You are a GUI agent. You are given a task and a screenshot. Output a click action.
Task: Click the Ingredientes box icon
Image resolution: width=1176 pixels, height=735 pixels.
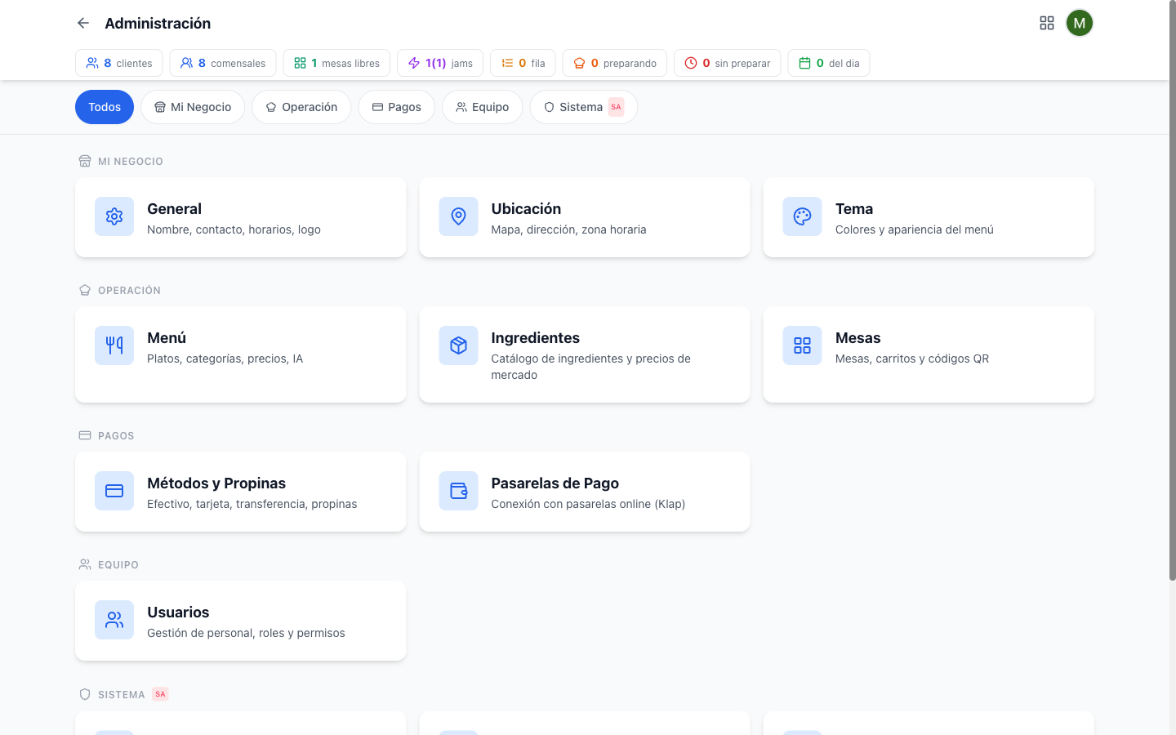point(458,345)
